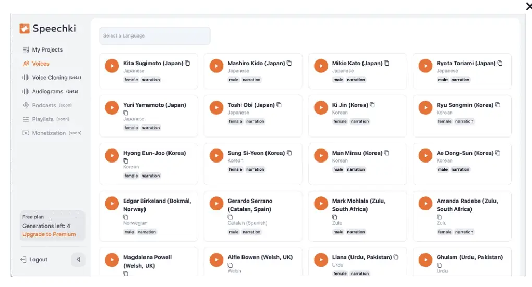The image size is (532, 287).
Task: Play Hyong Eun-Joo (Korea) voice sample
Action: pyautogui.click(x=112, y=156)
